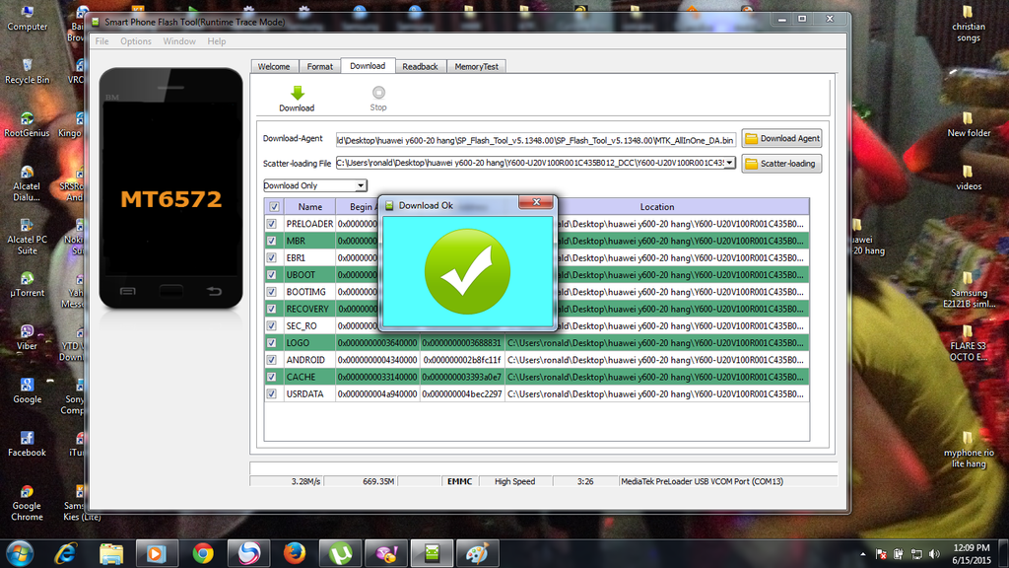Toggle the USRDATA partition checkbox

272,393
